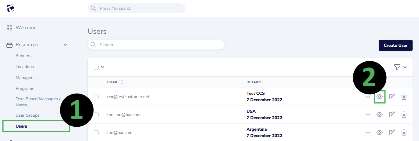Open the filter dropdown
419x141 pixels.
[x=400, y=67]
